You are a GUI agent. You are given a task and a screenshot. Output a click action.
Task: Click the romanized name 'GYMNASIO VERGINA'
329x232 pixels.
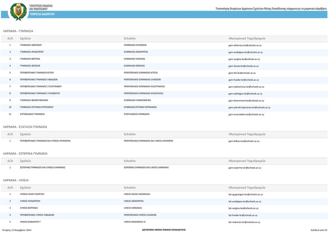tap(134, 59)
